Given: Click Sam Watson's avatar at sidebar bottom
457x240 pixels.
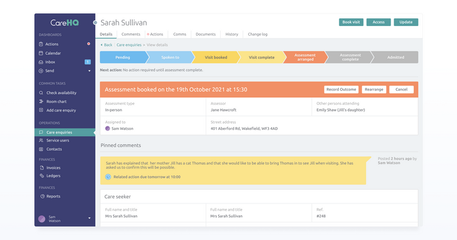Looking at the screenshot, I should click(42, 218).
